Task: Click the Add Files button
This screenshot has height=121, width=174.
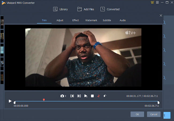Action: point(86,9)
